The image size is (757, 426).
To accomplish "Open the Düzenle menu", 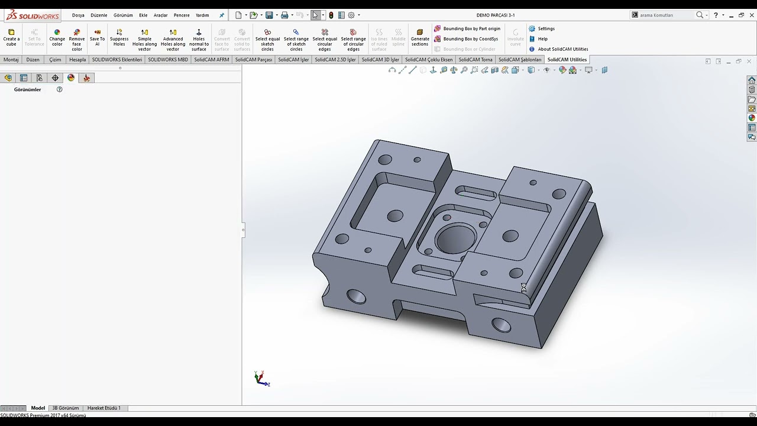I will coord(99,15).
